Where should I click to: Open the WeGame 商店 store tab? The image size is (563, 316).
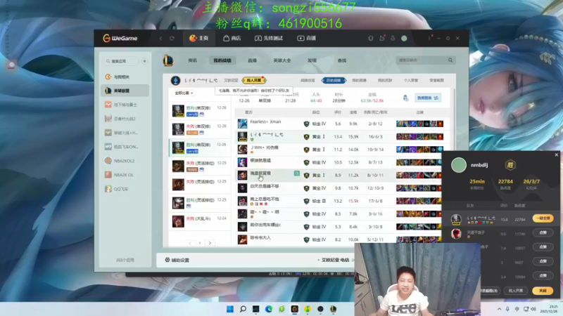(232, 38)
